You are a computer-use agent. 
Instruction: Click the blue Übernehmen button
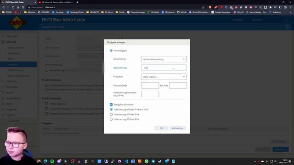(x=281, y=149)
